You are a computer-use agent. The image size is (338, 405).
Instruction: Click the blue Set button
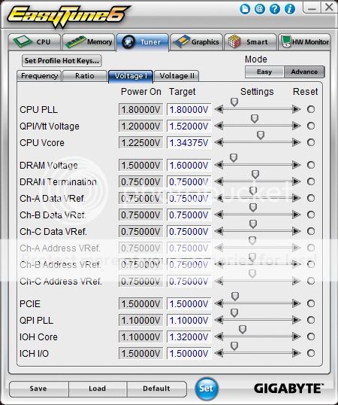tap(207, 388)
